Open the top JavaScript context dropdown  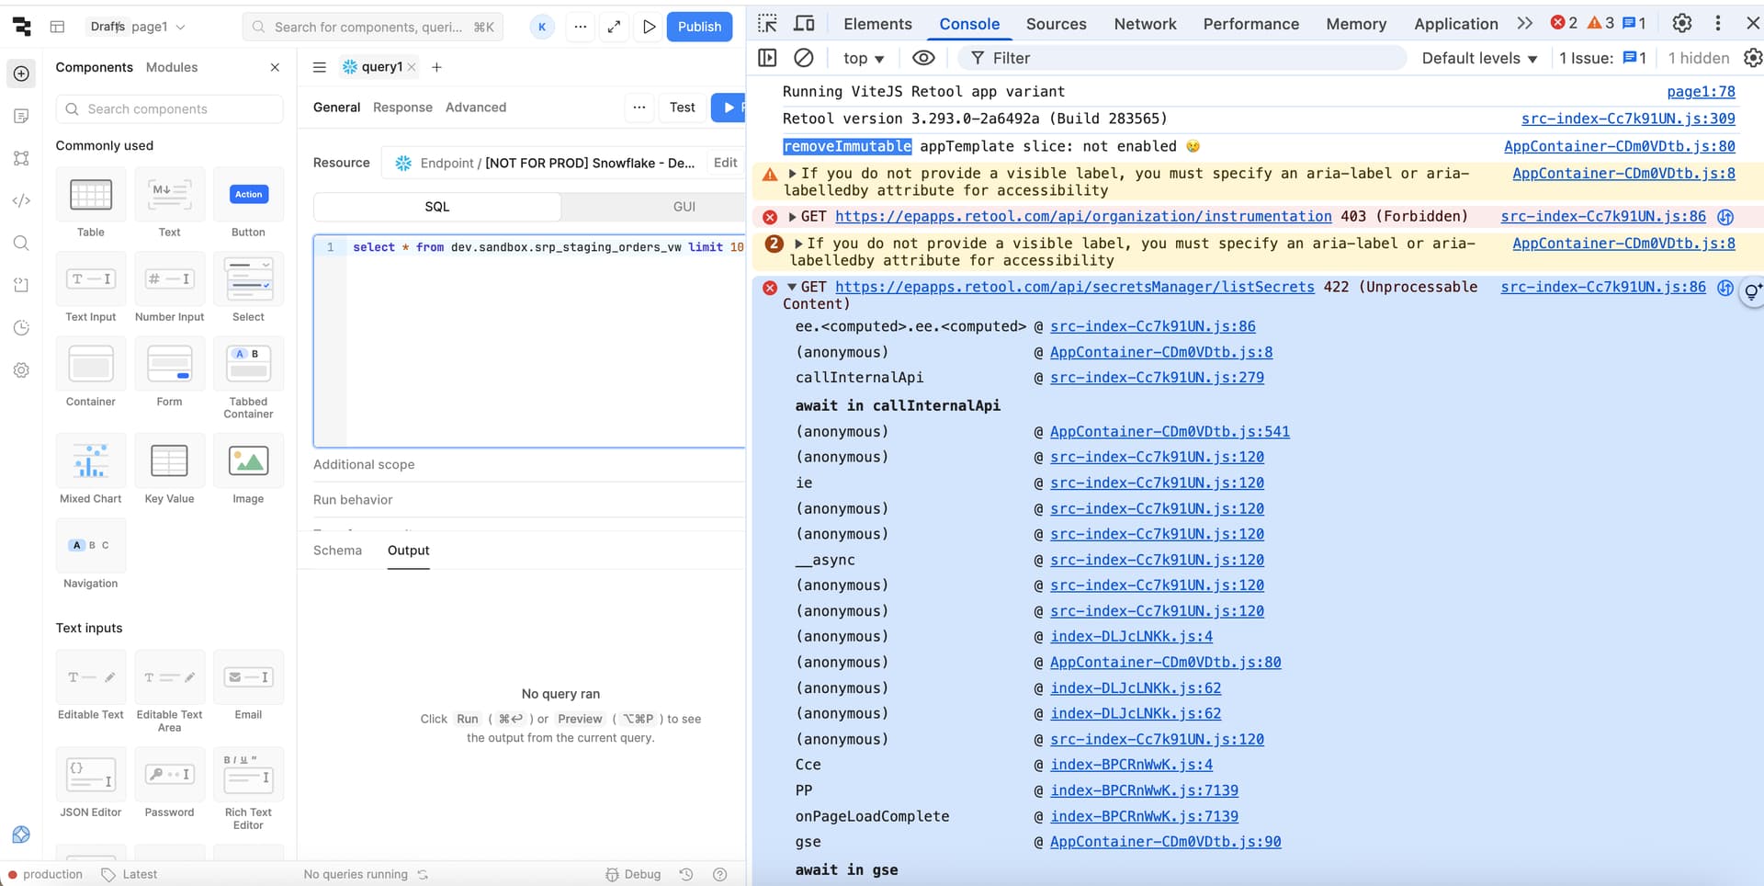click(x=864, y=58)
